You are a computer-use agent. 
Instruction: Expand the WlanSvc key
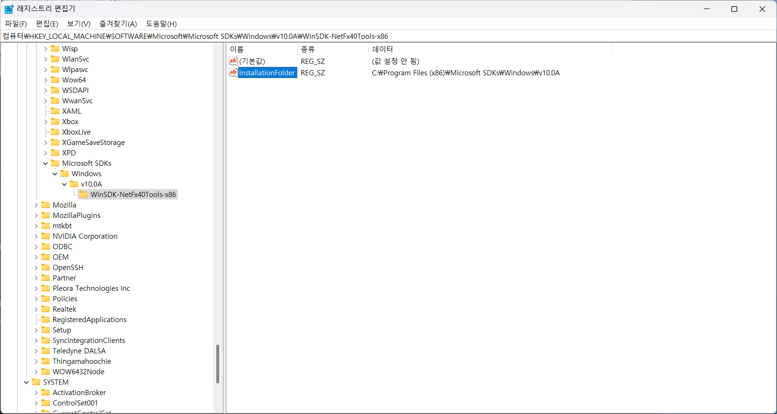[46, 59]
